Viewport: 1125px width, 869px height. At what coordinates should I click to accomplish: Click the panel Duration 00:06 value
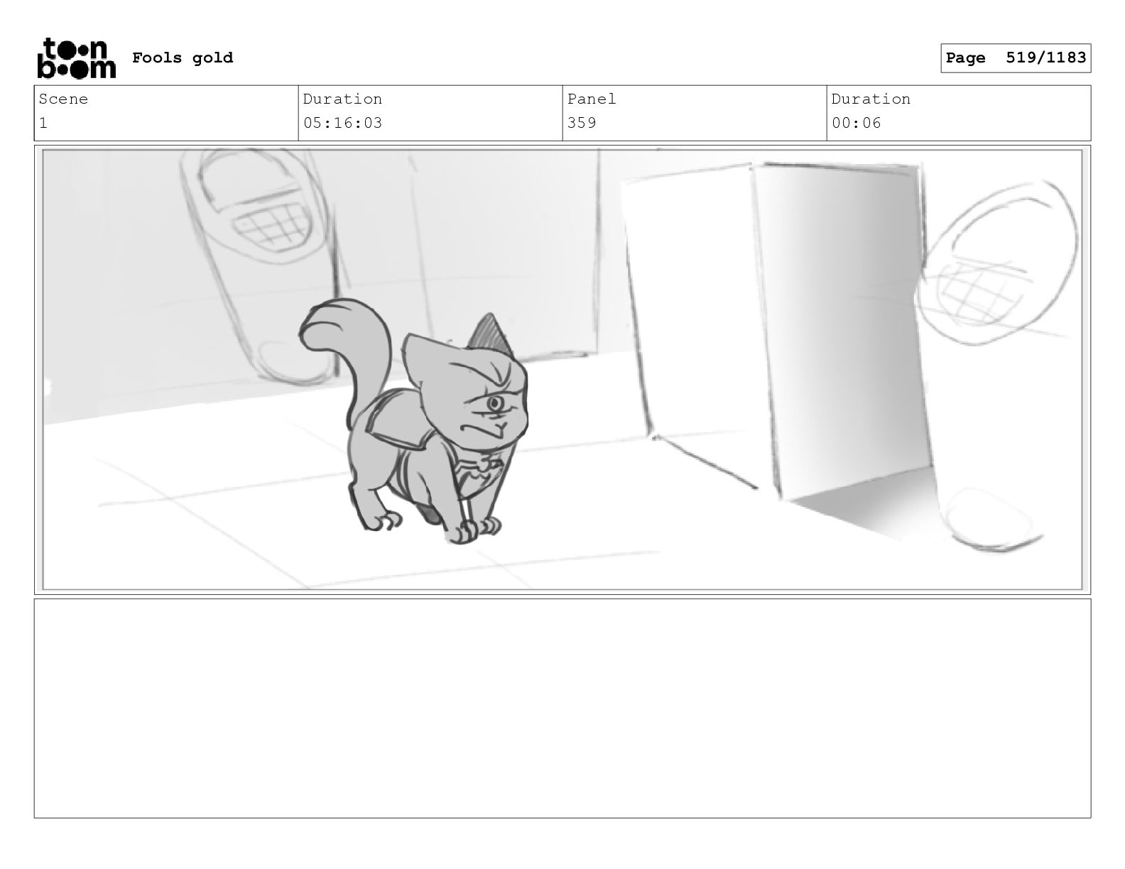[x=856, y=123]
